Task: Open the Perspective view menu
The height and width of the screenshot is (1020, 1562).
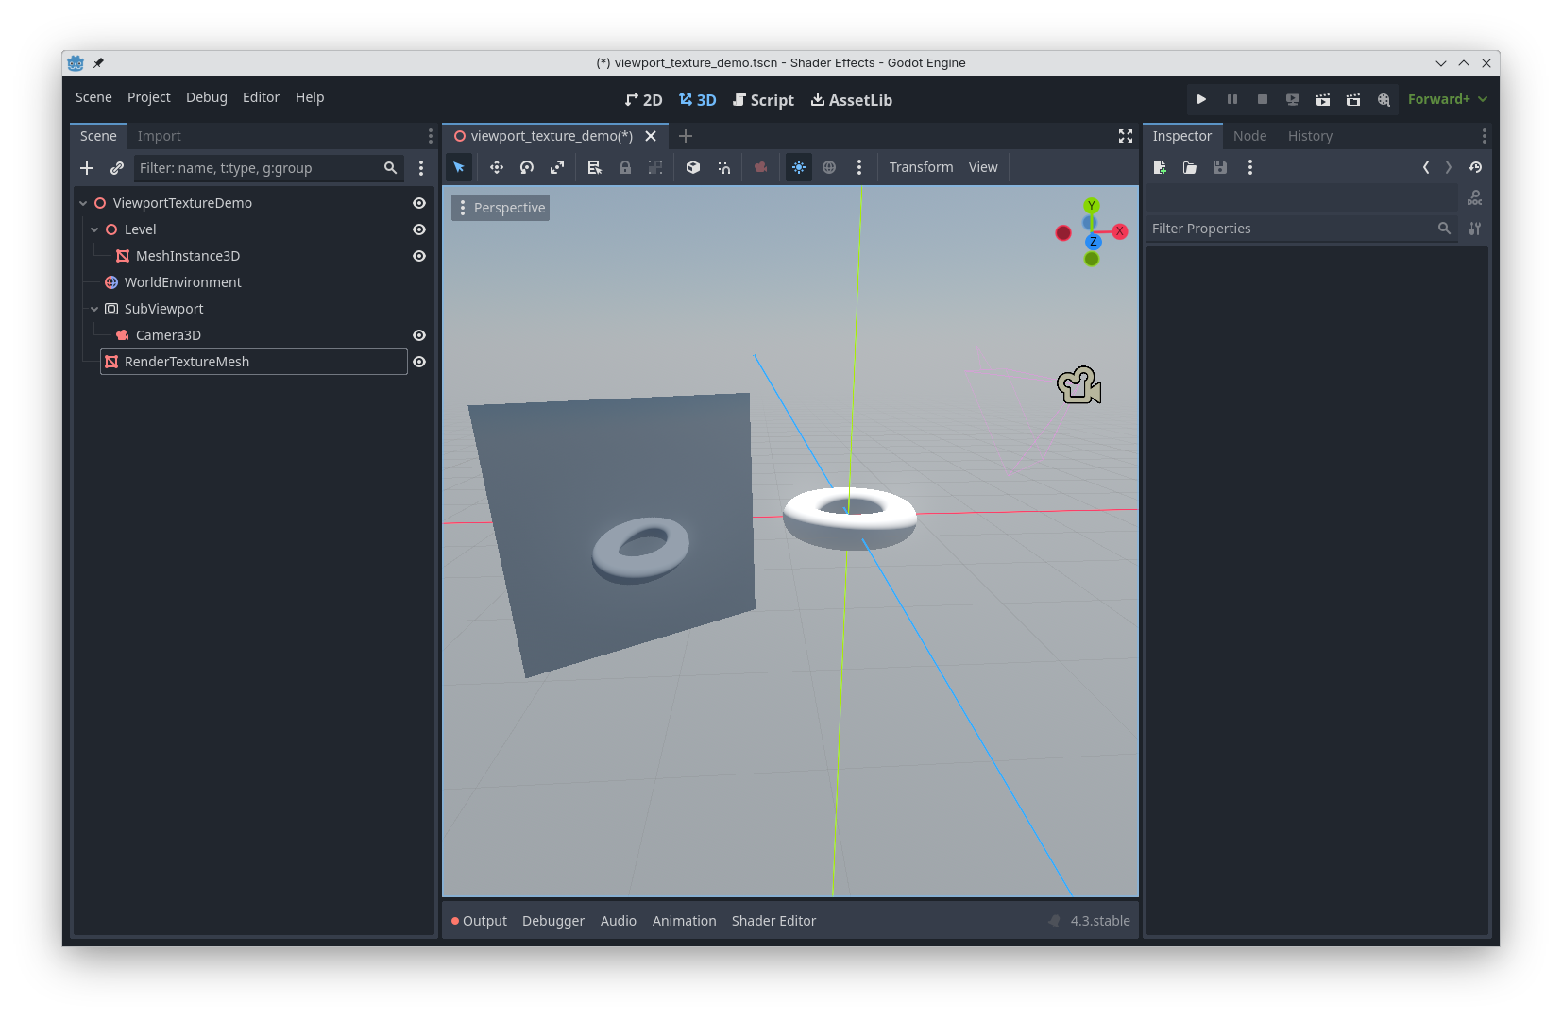Action: pos(501,208)
